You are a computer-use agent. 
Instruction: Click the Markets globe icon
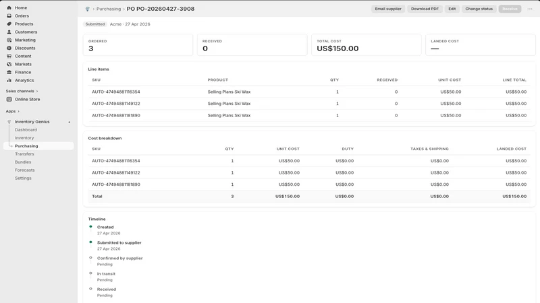point(9,64)
